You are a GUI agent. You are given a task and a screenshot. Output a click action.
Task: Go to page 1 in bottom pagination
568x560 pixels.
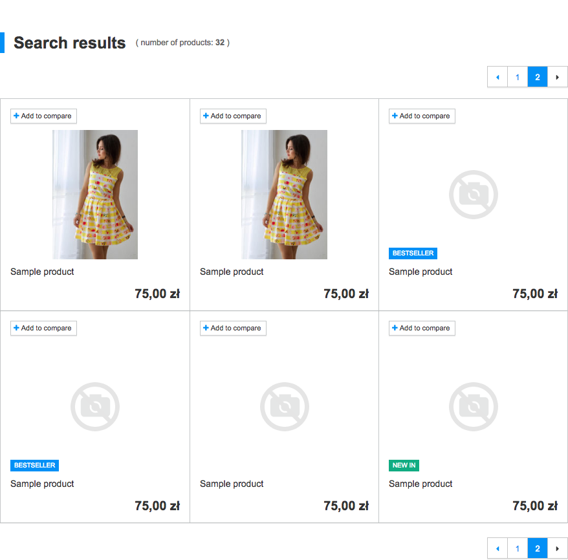518,548
